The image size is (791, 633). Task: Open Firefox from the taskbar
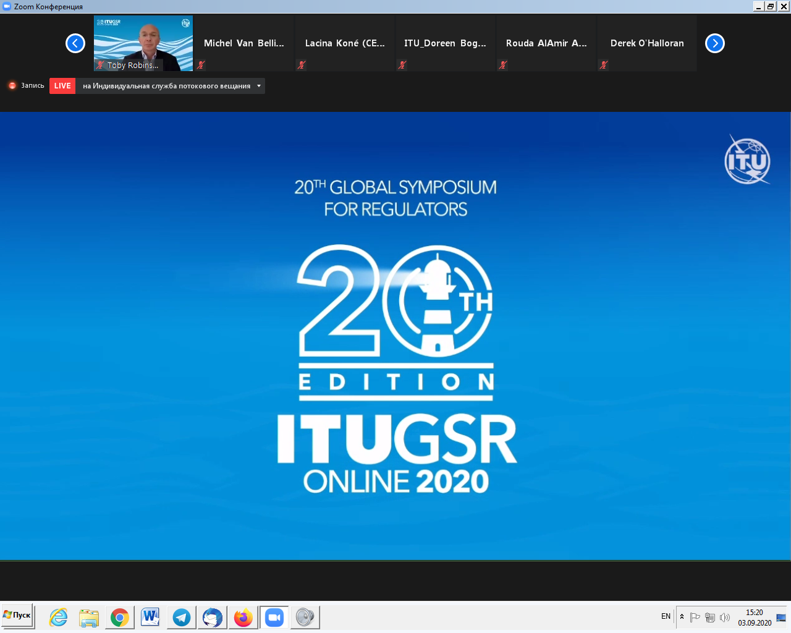tap(243, 617)
